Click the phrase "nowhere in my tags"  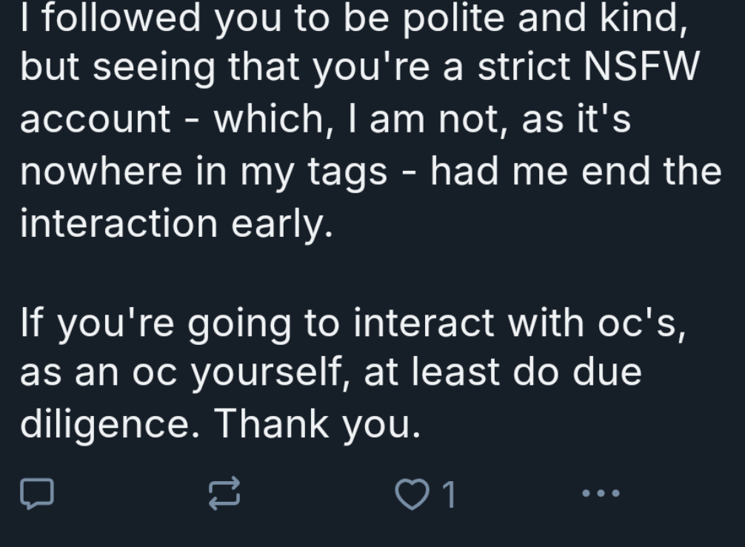tap(204, 172)
